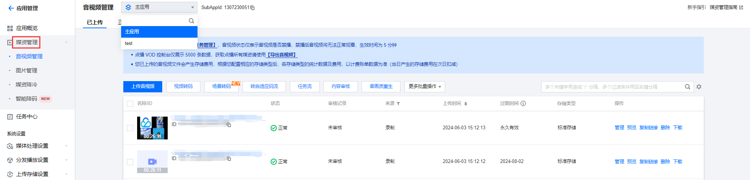Click 删除 for the first video

point(665,128)
